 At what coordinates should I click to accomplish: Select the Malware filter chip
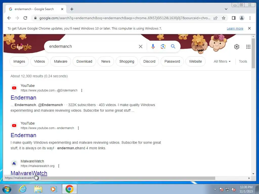pos(61,61)
